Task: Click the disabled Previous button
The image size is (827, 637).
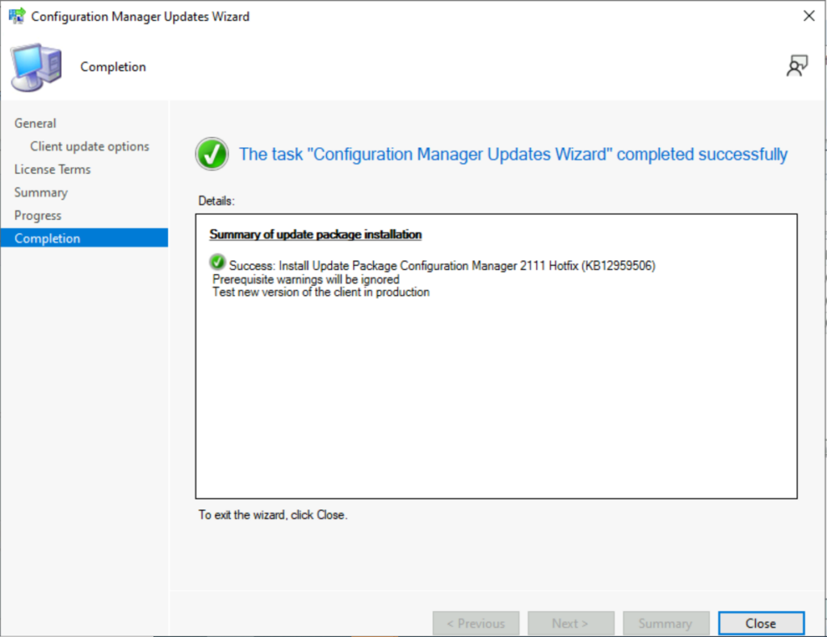Action: pyautogui.click(x=476, y=623)
